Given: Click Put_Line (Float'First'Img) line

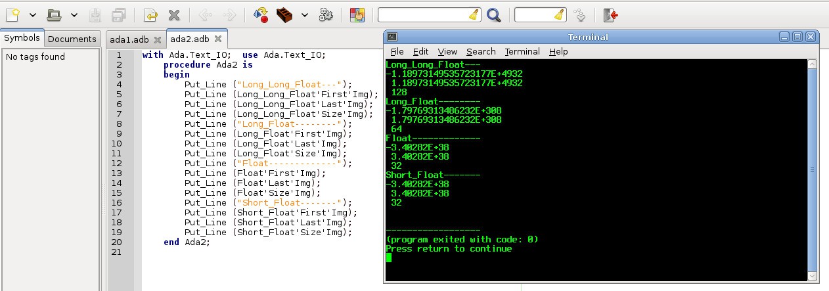Looking at the screenshot, I should tap(255, 173).
